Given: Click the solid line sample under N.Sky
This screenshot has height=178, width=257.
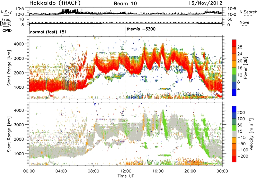Looking at the screenshot, I should [x=6, y=15].
